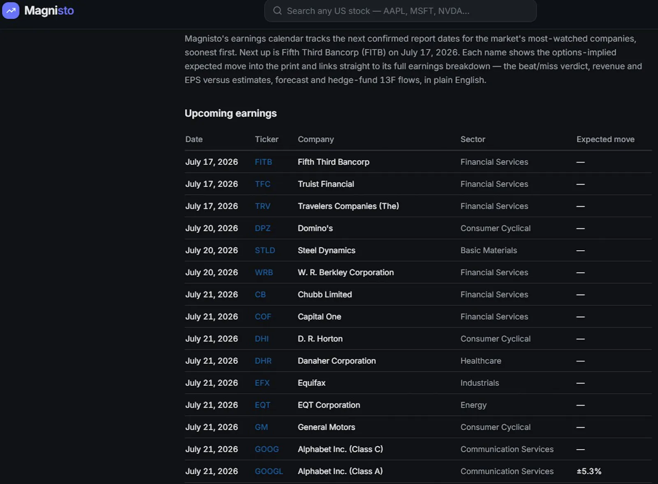Open the COF ticker link
This screenshot has width=658, height=484.
263,317
